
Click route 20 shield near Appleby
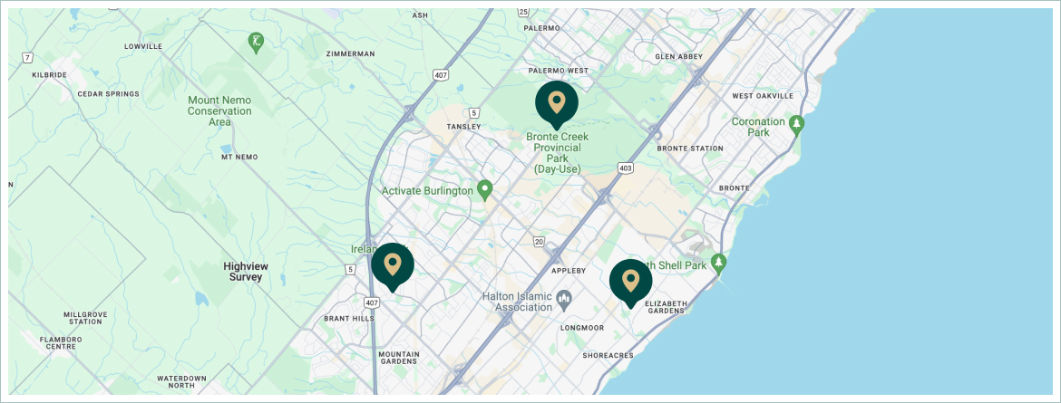[539, 242]
